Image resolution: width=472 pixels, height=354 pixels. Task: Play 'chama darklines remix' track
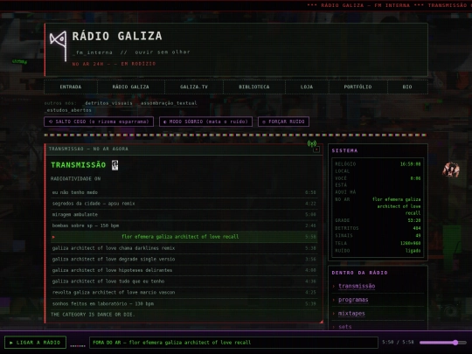184,248
